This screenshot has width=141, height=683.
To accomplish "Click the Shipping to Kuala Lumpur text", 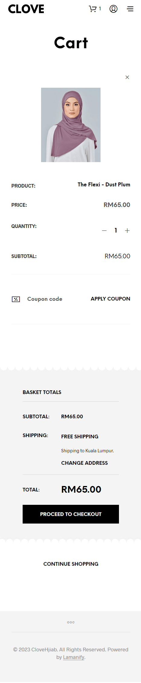I will [x=88, y=450].
